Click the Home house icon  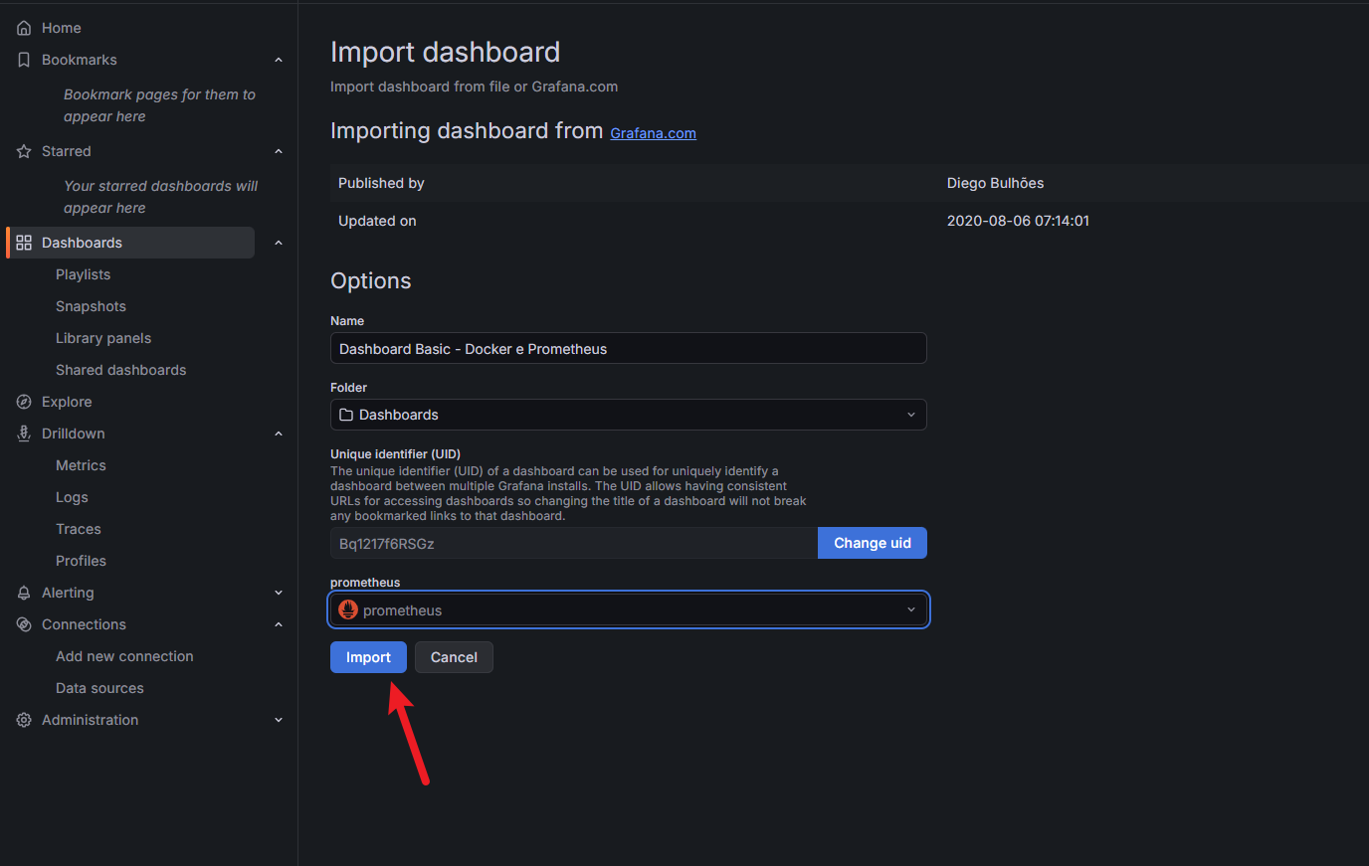[x=24, y=28]
